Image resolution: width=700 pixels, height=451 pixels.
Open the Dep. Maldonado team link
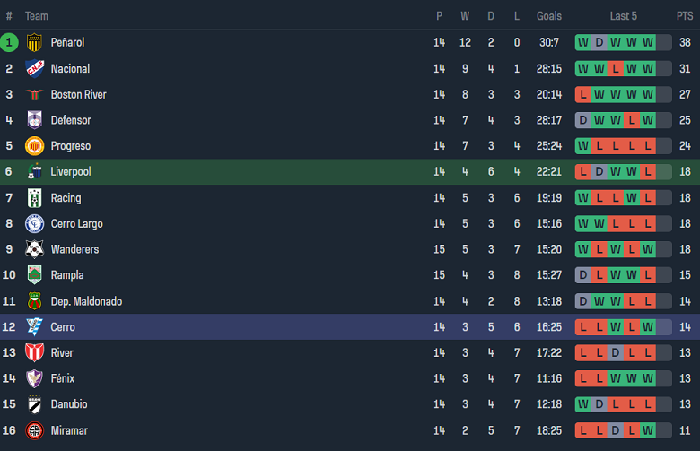point(86,301)
